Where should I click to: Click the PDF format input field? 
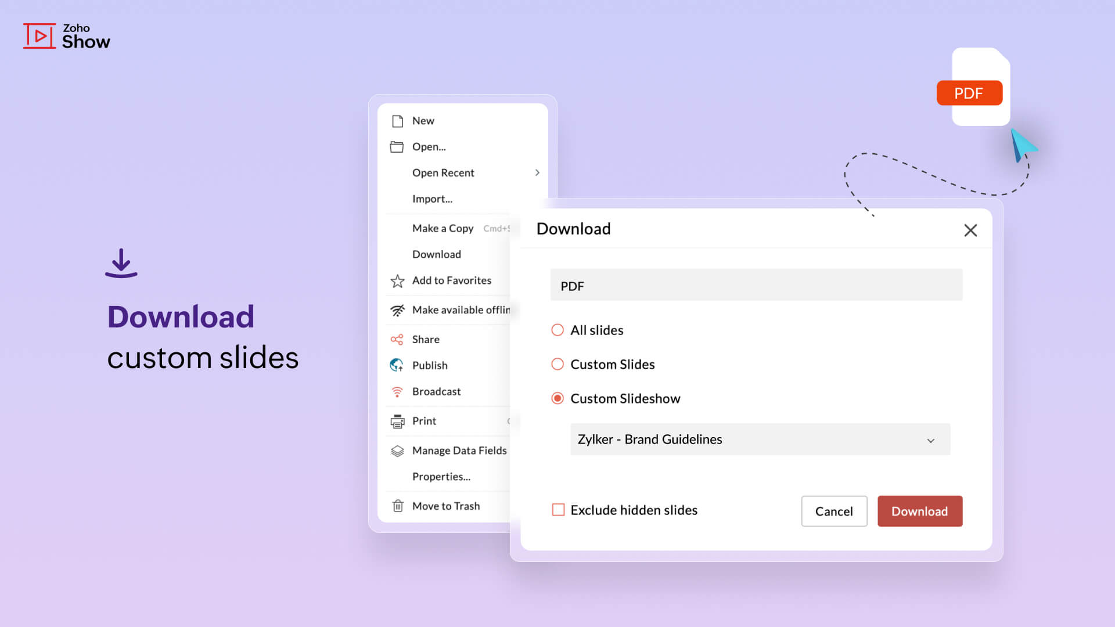click(757, 285)
